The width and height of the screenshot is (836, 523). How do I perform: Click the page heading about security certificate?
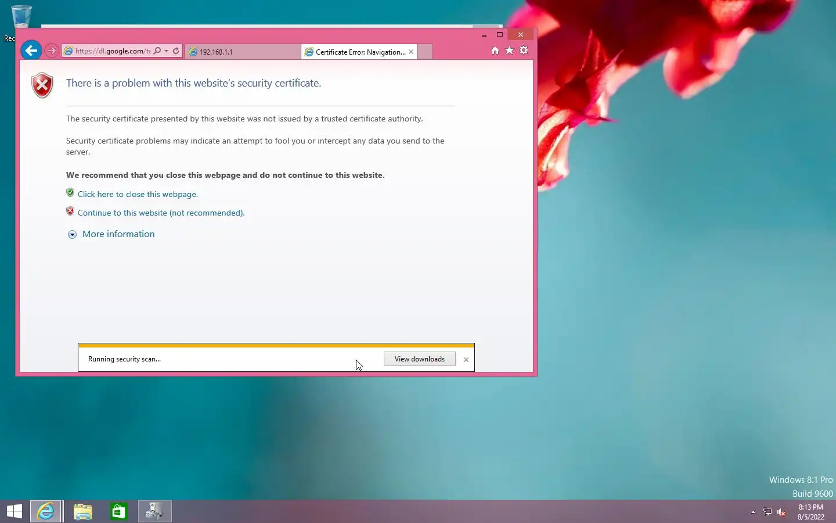(x=193, y=83)
